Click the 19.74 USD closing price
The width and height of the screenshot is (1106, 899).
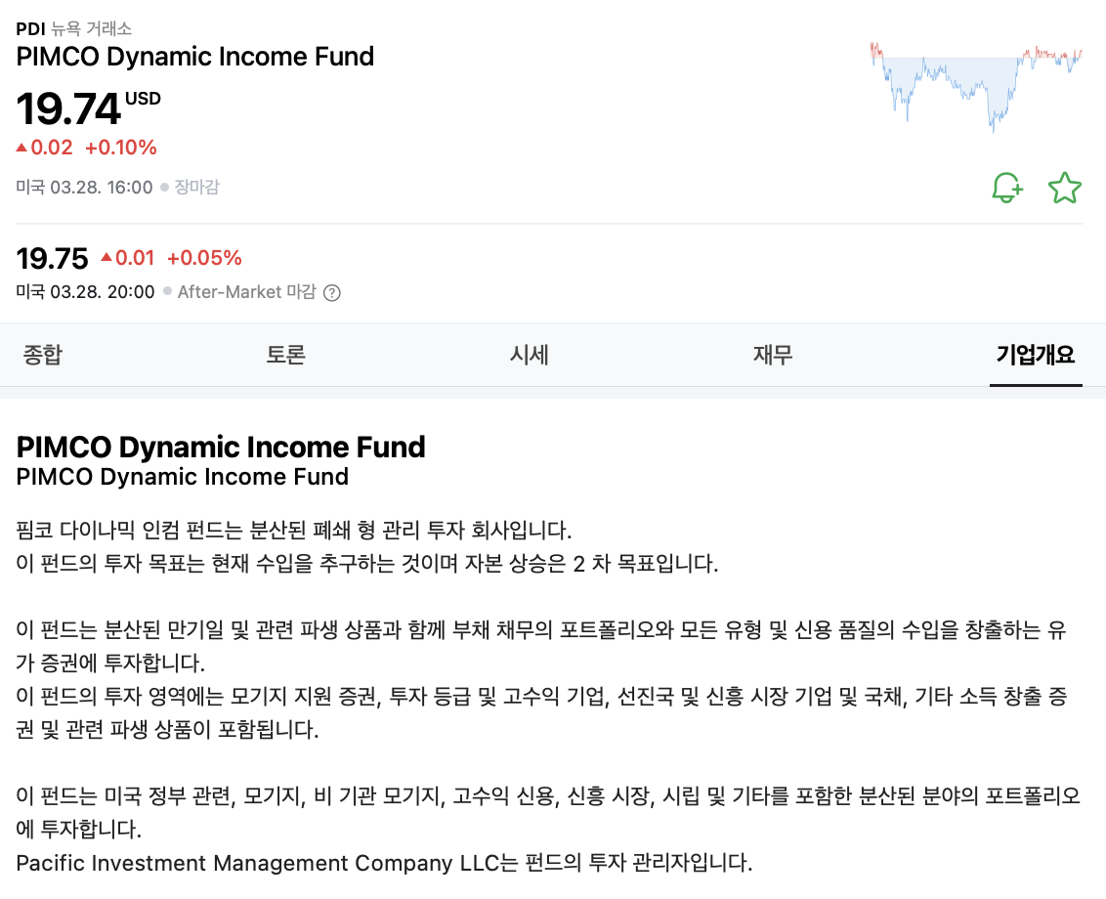pos(88,108)
